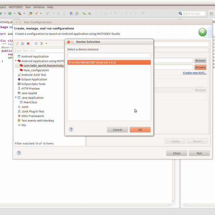
Task: Click Collapse All icon in configurations toolbar
Action: (x=36, y=43)
